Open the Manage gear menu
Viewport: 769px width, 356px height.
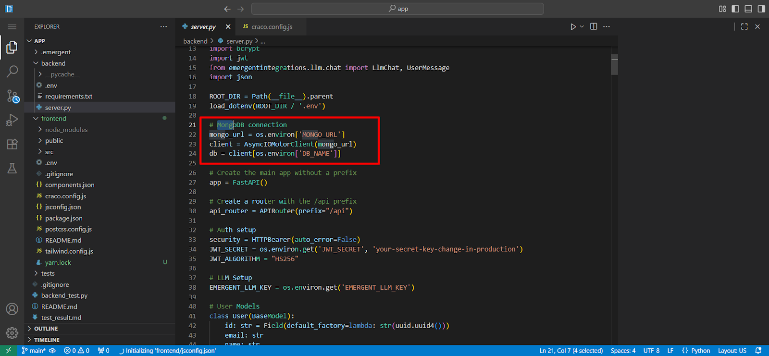(x=12, y=332)
